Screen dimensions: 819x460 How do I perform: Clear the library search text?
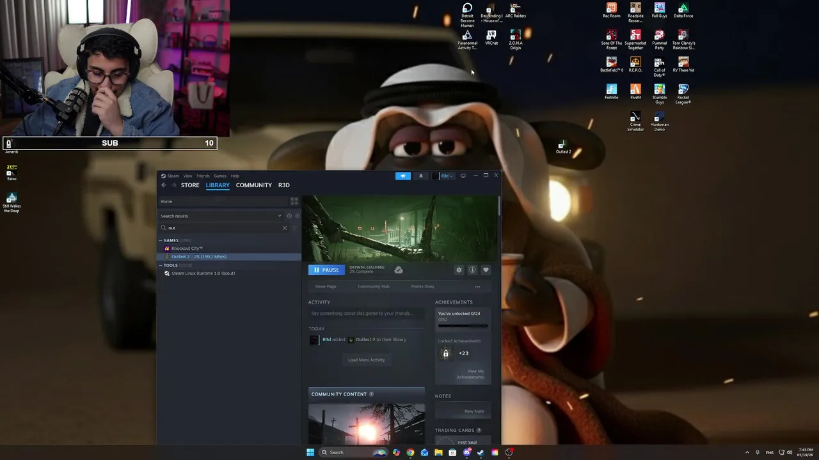tap(285, 228)
